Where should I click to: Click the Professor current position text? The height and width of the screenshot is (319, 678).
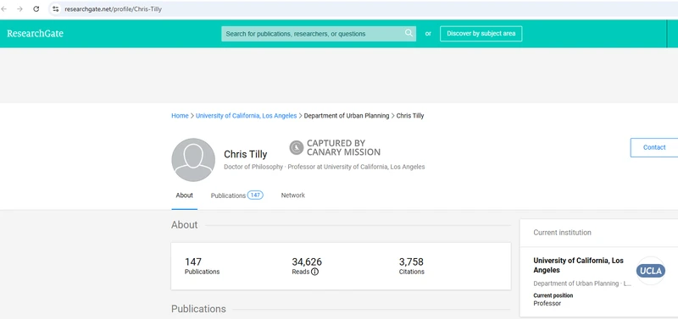point(547,304)
